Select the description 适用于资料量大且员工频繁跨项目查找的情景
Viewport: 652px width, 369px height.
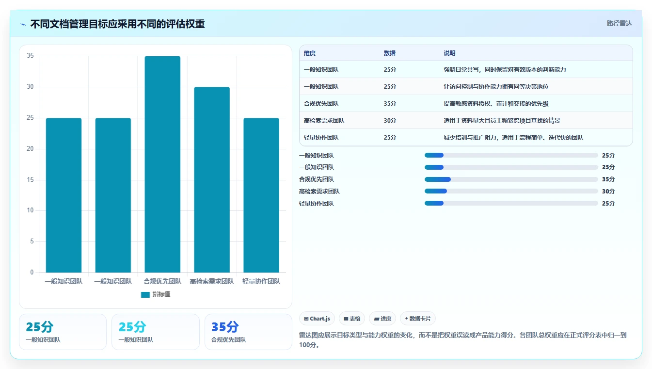click(x=502, y=121)
